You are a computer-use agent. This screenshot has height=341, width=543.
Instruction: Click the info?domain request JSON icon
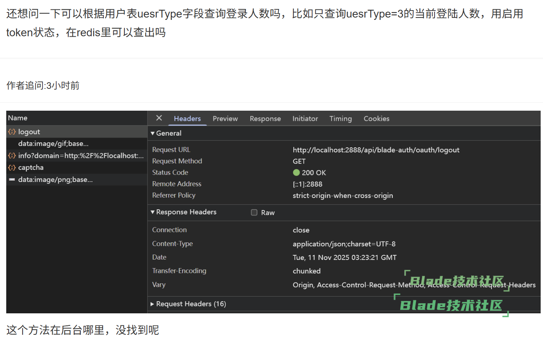click(x=12, y=156)
